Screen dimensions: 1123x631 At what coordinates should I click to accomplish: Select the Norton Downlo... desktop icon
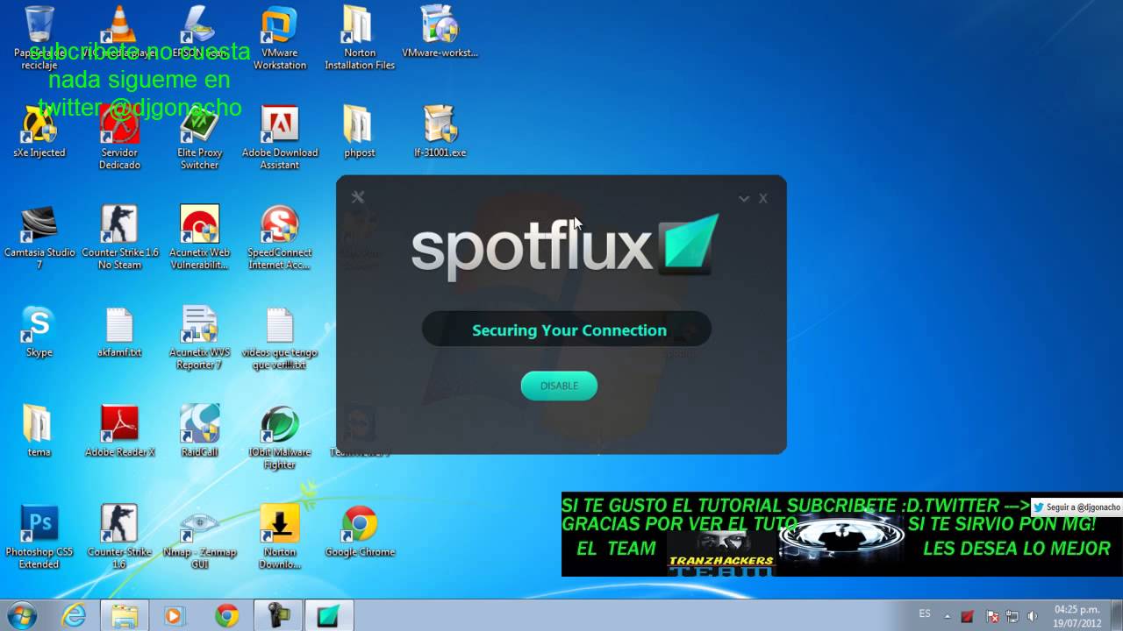[280, 537]
